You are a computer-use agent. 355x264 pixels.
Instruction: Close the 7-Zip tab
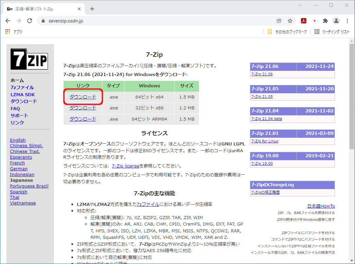79,9
